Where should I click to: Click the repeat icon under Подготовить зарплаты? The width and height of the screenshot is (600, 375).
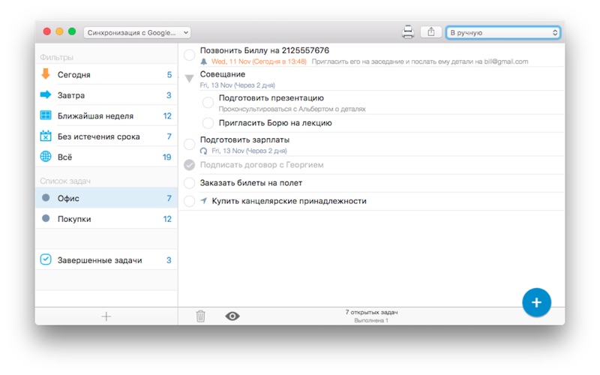point(204,151)
